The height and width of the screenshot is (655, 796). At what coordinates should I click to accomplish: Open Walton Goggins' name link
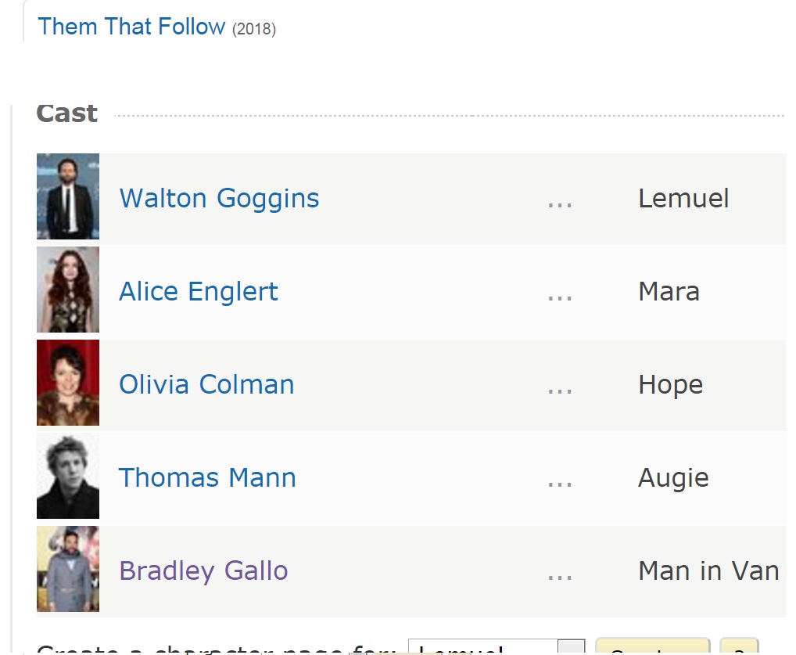[219, 199]
